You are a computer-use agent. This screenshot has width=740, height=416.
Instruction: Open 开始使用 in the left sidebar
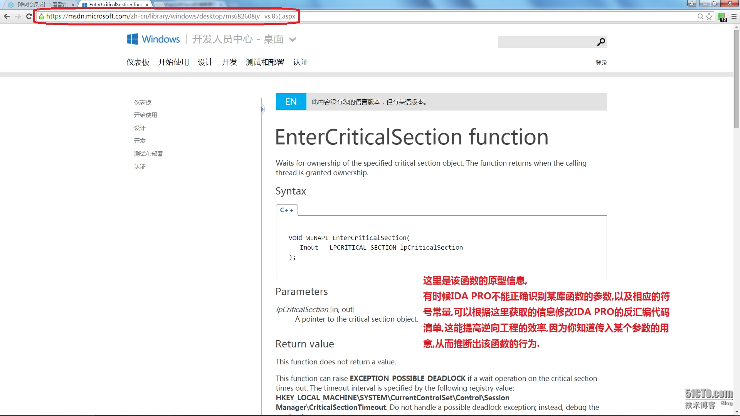pyautogui.click(x=145, y=115)
